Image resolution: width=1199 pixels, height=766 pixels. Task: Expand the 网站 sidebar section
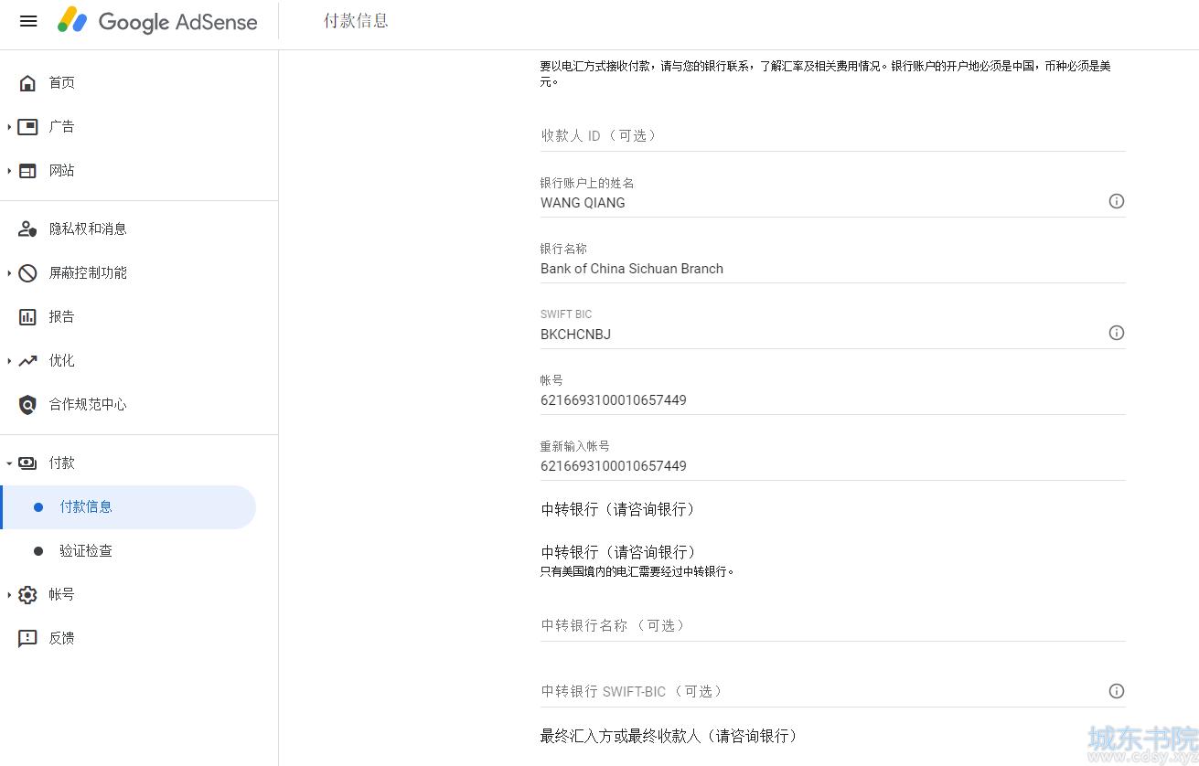9,171
